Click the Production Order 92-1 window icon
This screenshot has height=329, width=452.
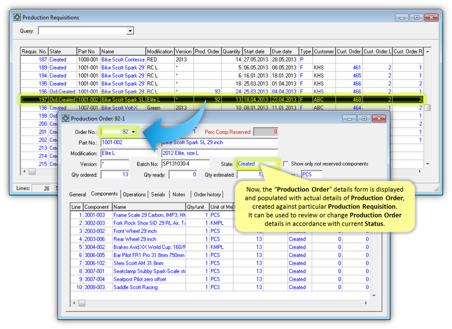point(66,118)
